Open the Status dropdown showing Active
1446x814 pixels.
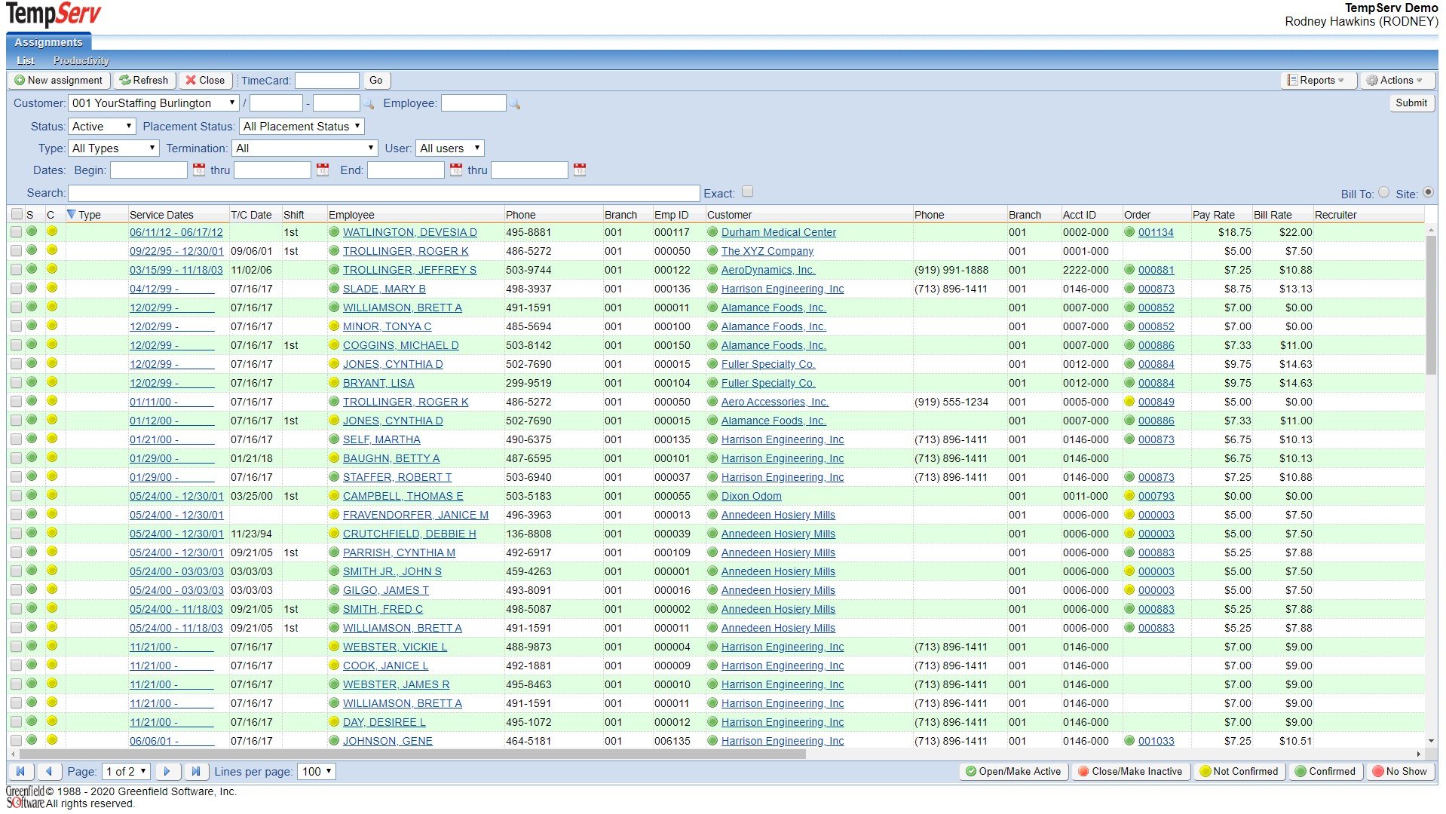(102, 127)
